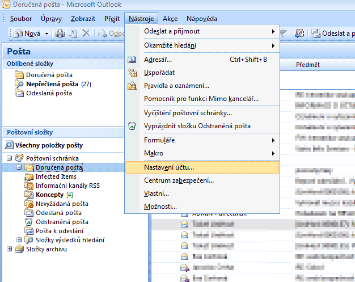Screen dimensions: 355x282
Task: Select Nastavení účtu... menu item
Action: coord(202,167)
